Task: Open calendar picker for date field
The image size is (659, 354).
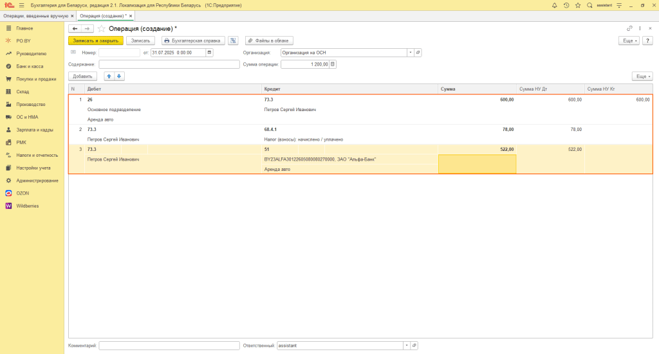Action: coord(209,53)
